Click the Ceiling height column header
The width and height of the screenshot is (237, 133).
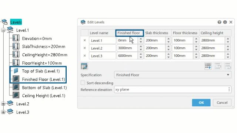tap(215, 33)
